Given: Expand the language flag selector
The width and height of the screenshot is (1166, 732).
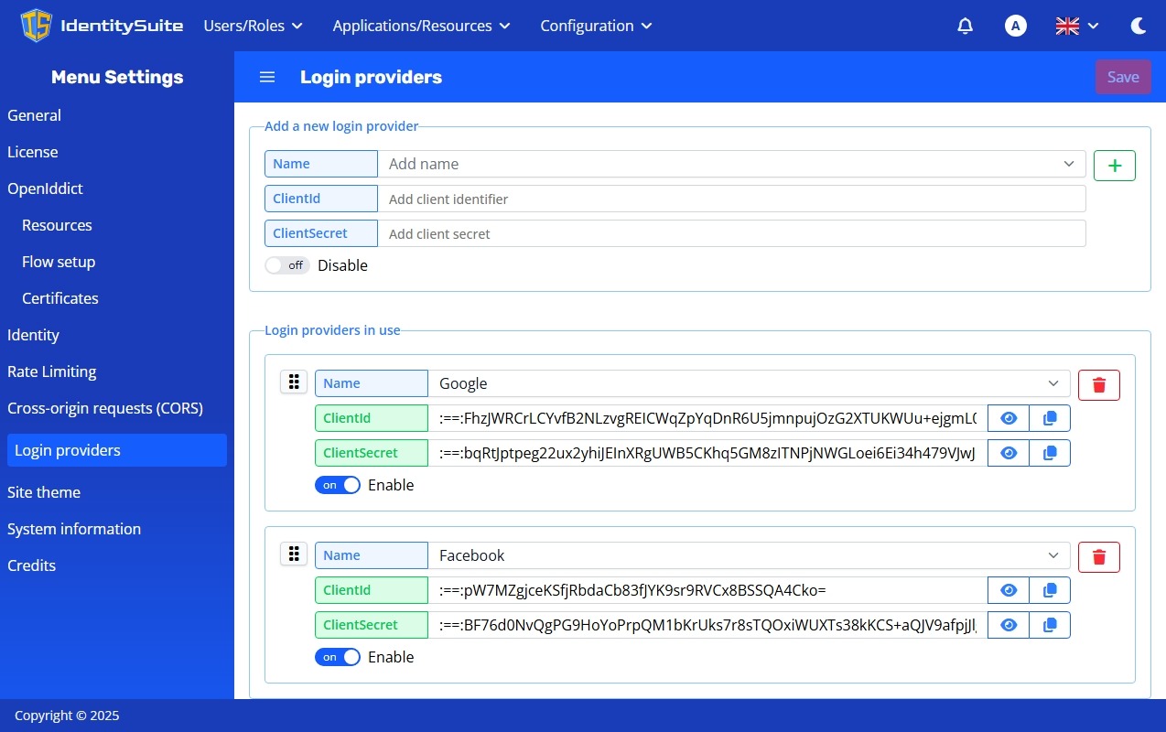Looking at the screenshot, I should coord(1077,26).
